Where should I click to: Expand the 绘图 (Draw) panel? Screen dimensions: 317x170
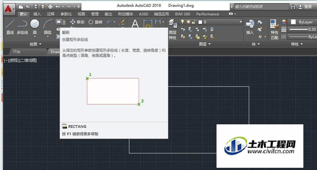click(x=36, y=44)
